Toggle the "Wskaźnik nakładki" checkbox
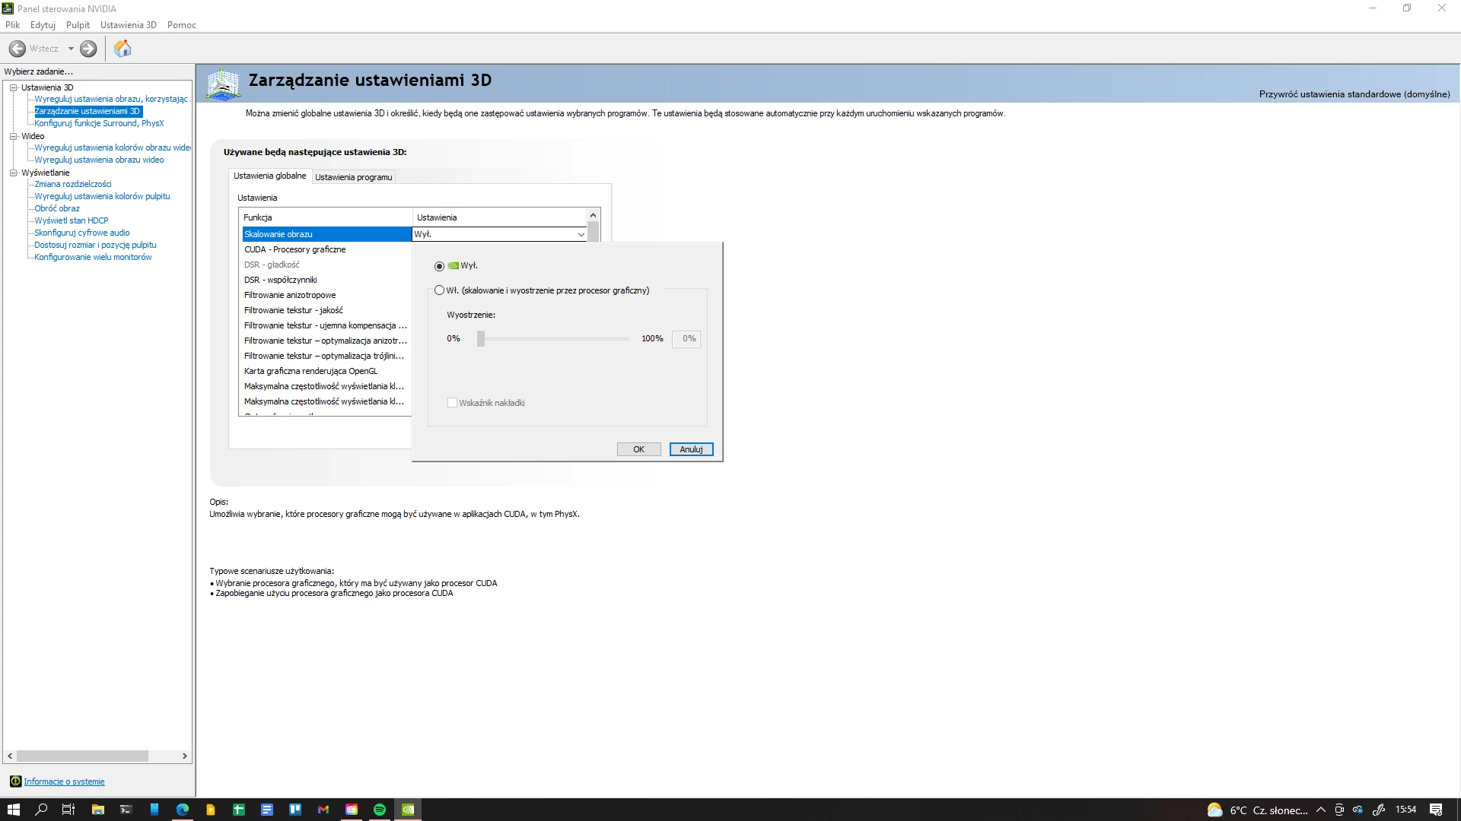 (452, 403)
